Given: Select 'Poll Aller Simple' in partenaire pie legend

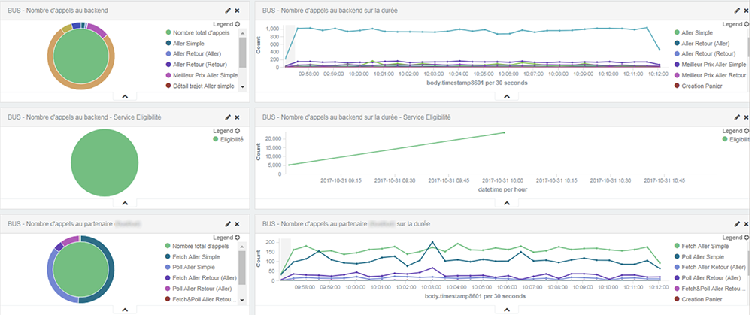Looking at the screenshot, I should [190, 267].
